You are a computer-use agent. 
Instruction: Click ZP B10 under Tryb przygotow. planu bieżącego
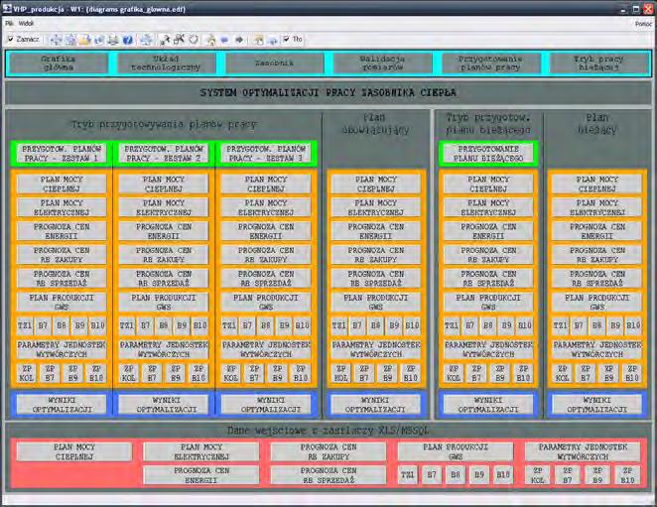[x=523, y=373]
